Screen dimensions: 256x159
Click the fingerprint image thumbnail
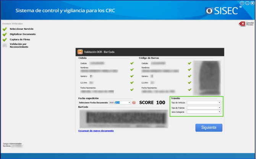(207, 77)
